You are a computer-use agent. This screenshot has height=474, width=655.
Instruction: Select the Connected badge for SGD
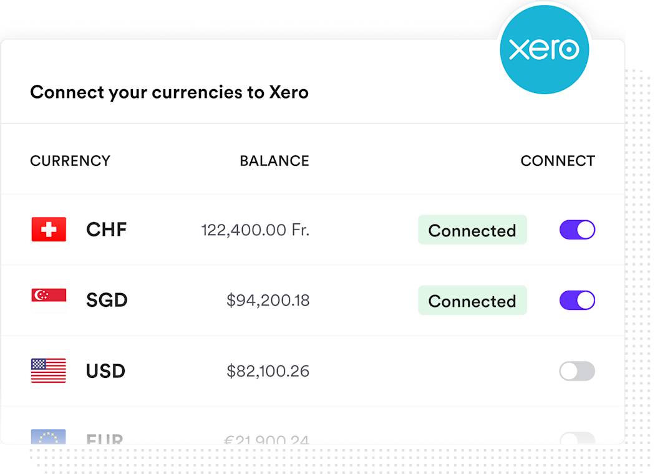click(x=472, y=301)
